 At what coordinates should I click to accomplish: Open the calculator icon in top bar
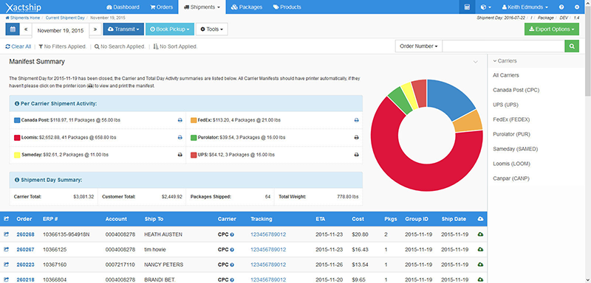(467, 7)
